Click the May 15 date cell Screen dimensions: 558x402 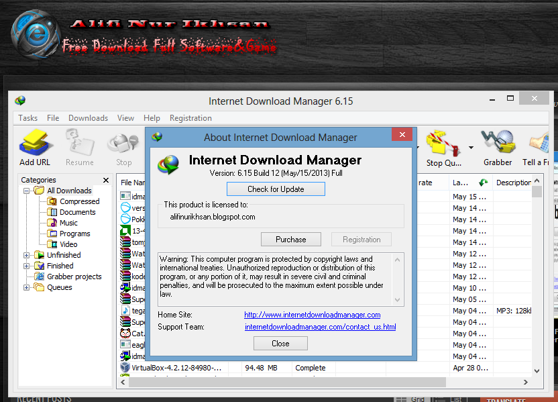tap(469, 197)
